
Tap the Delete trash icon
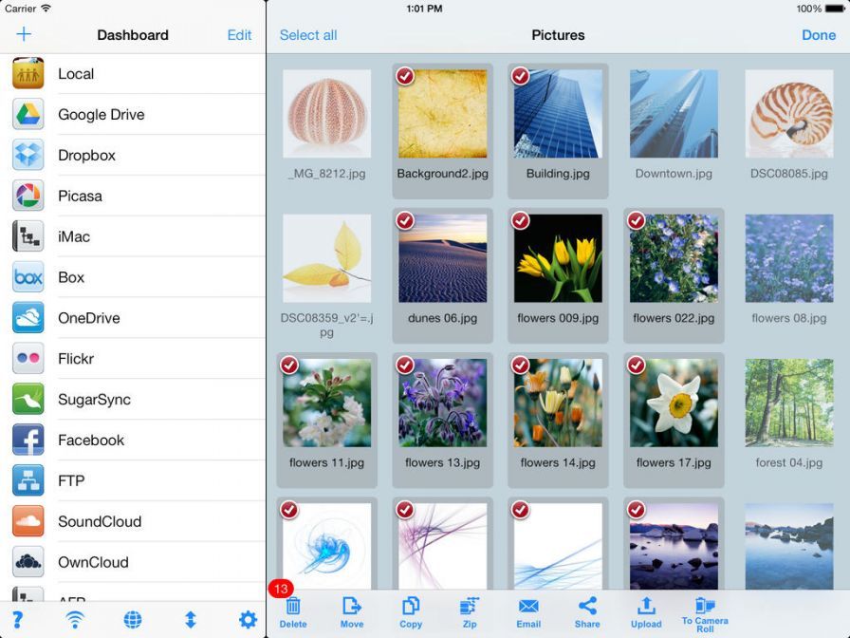pyautogui.click(x=293, y=607)
